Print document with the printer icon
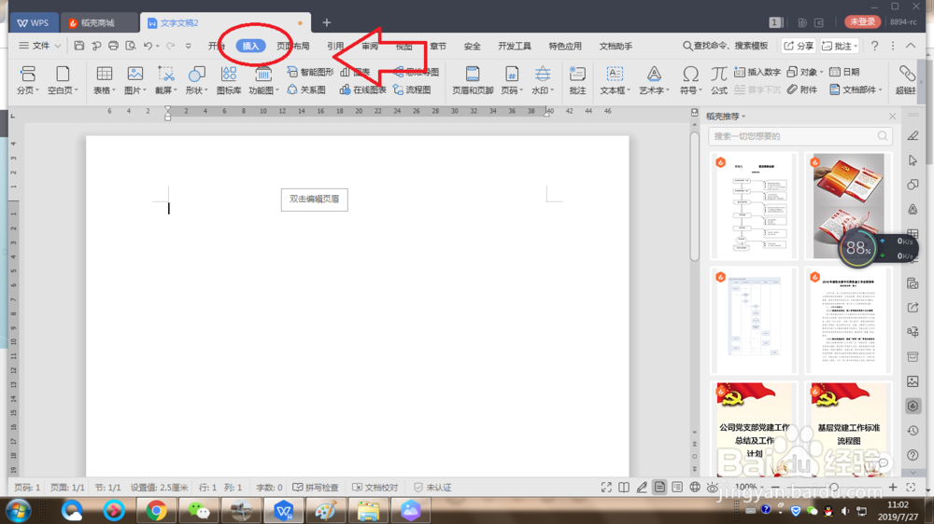The width and height of the screenshot is (934, 524). point(113,46)
